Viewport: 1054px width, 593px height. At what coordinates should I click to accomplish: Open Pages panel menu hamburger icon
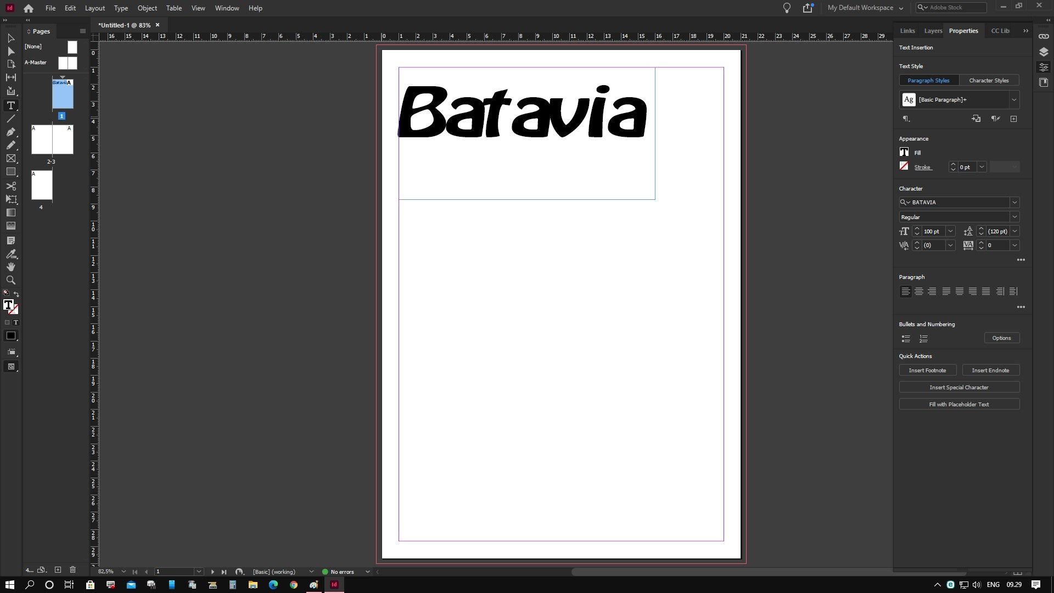click(82, 31)
